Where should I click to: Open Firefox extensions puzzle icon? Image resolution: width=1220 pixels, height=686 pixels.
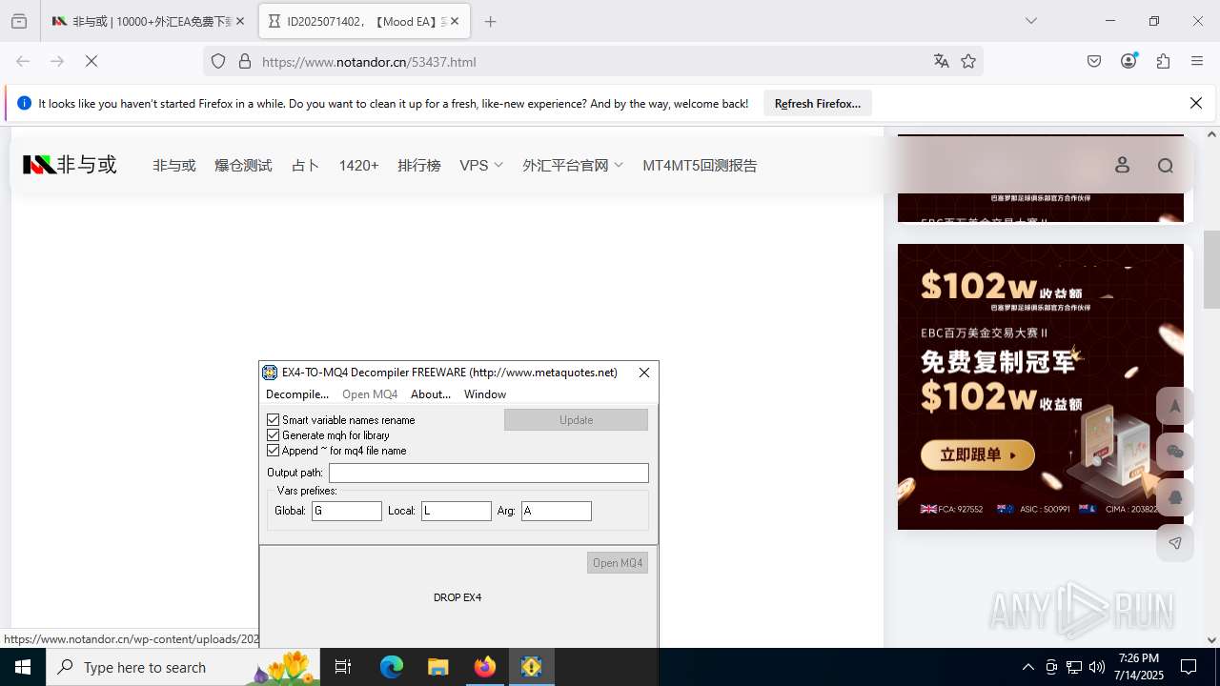tap(1163, 61)
